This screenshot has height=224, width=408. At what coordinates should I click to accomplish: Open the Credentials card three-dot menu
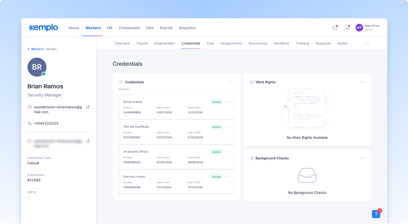pos(232,82)
